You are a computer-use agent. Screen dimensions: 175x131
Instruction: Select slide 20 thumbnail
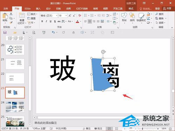[x=15, y=49]
